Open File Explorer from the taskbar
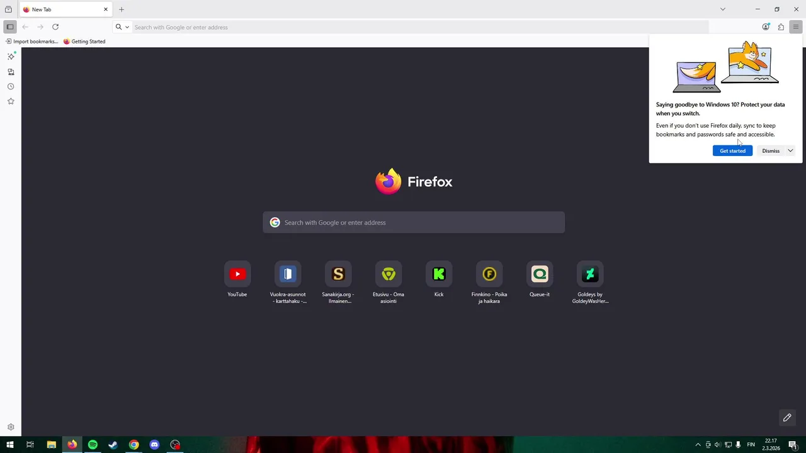This screenshot has height=453, width=806. coord(52,445)
